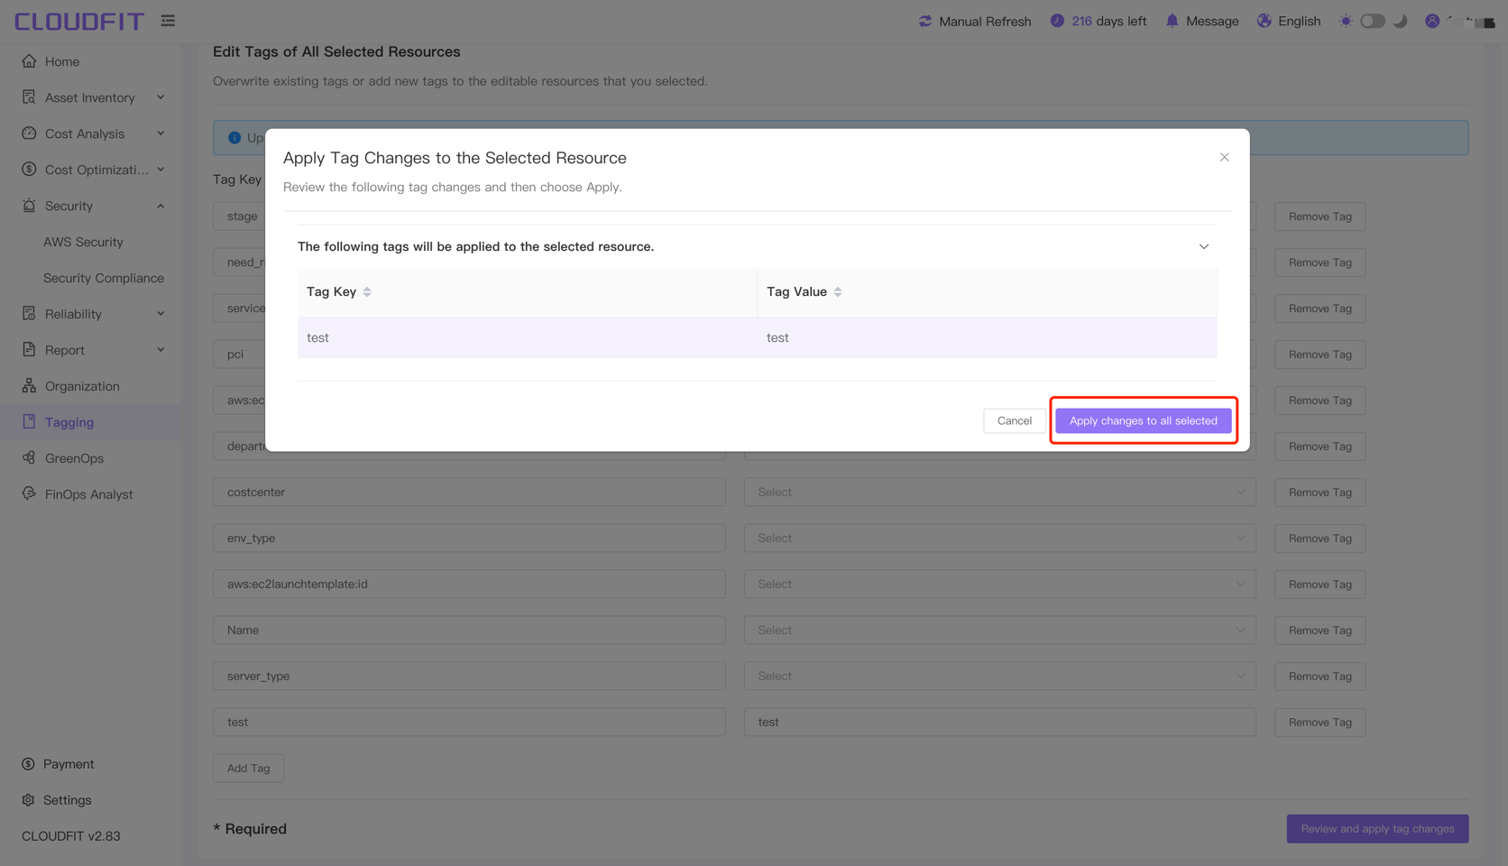Image resolution: width=1508 pixels, height=866 pixels.
Task: Click the Organization hierarchy icon
Action: (29, 386)
